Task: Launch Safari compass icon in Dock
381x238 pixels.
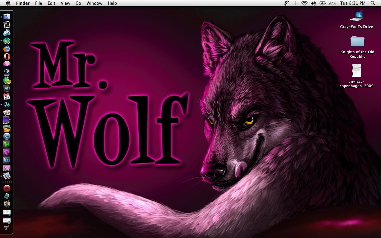Action: pyautogui.click(x=7, y=41)
